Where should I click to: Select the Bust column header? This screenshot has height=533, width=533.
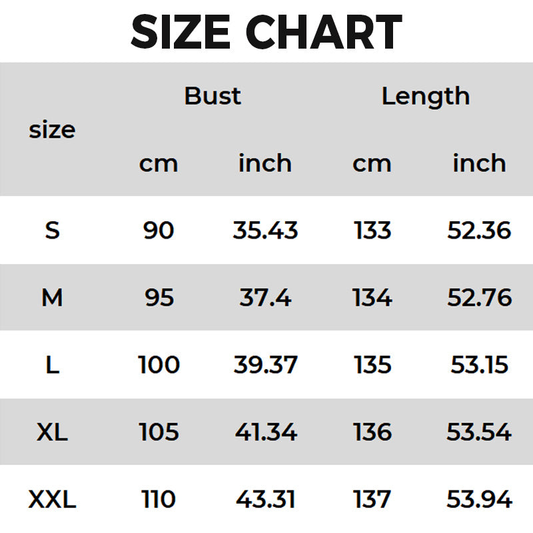[213, 96]
